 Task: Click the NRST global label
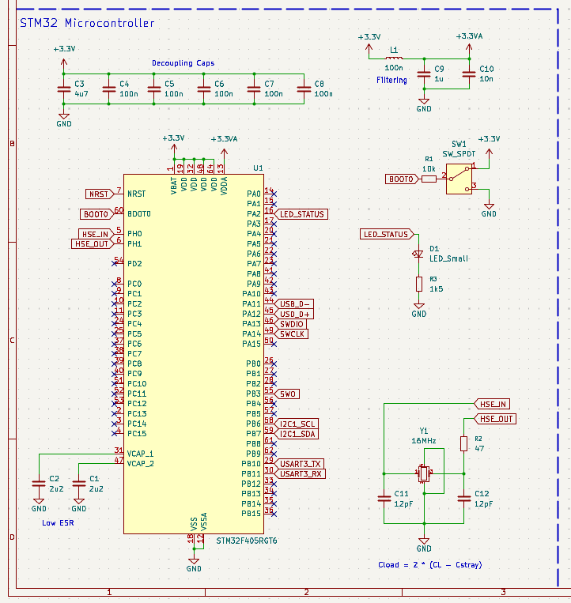99,194
